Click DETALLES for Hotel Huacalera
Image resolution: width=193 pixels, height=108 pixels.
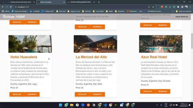point(17,94)
